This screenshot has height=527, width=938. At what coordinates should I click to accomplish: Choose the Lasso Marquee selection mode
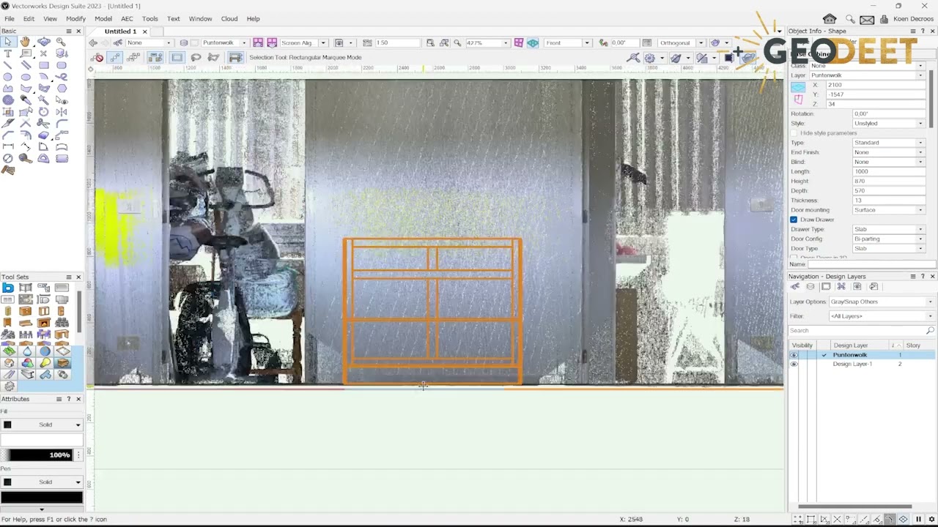[196, 57]
